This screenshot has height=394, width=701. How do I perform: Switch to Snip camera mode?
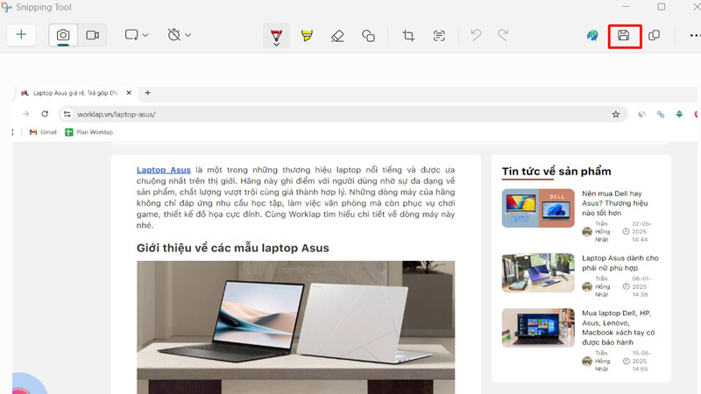point(63,35)
